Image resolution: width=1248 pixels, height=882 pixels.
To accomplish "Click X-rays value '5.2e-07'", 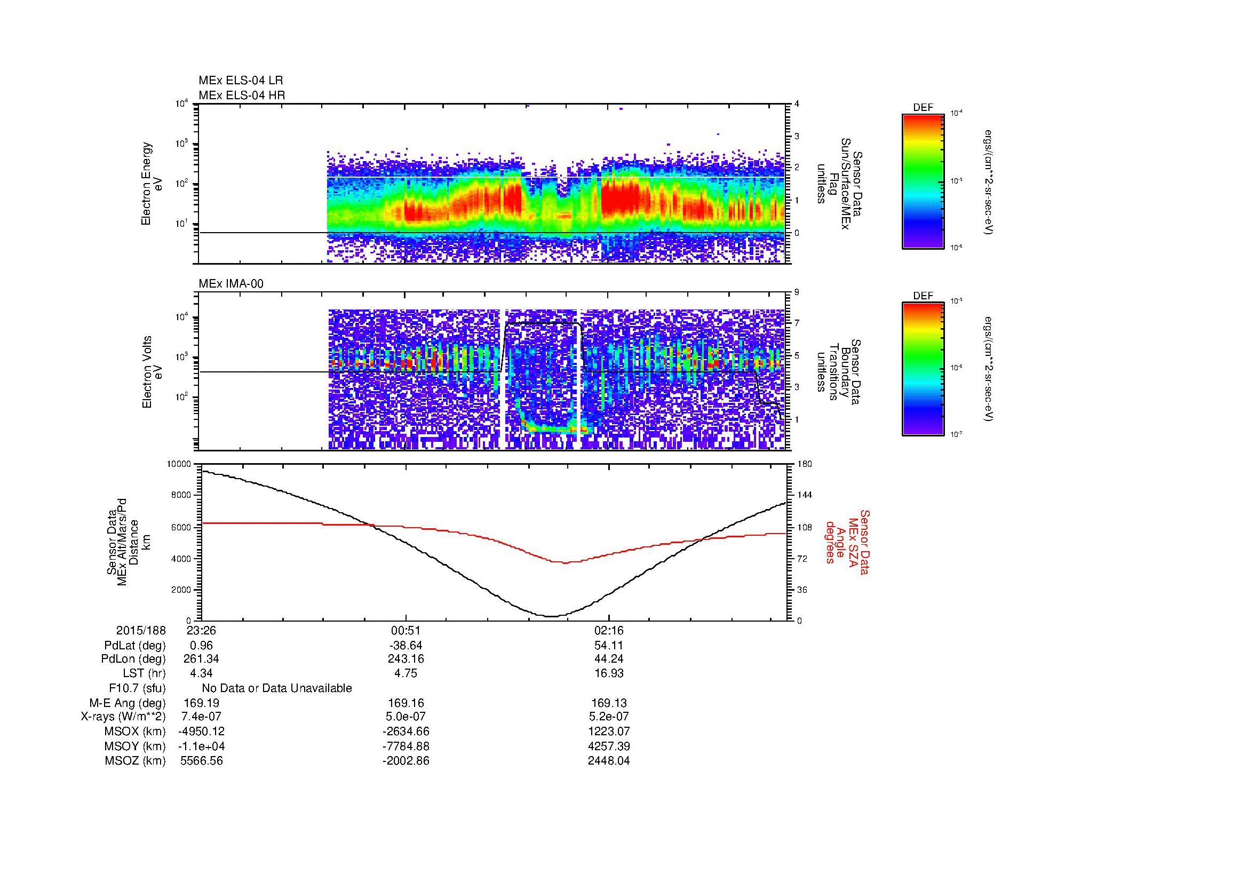I will (x=609, y=717).
